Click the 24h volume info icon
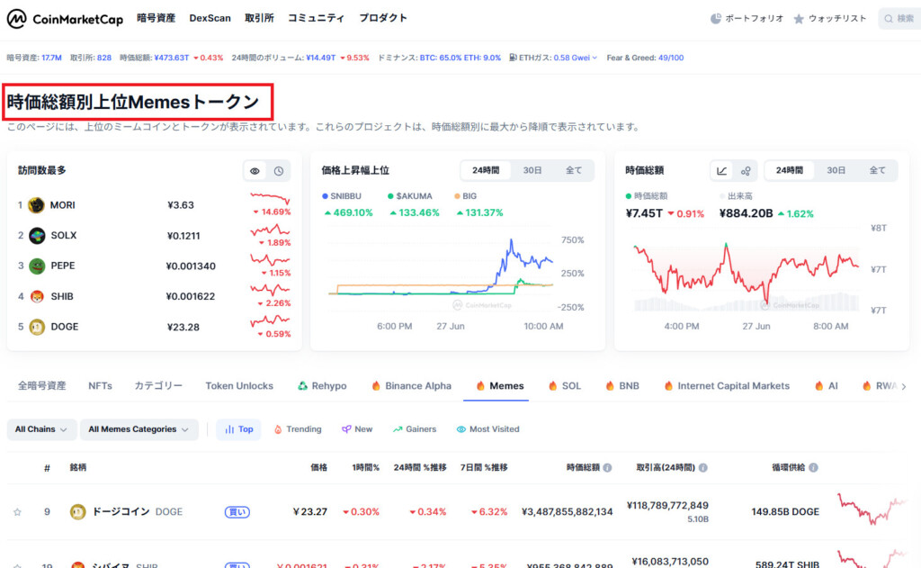This screenshot has width=921, height=568. pos(703,468)
